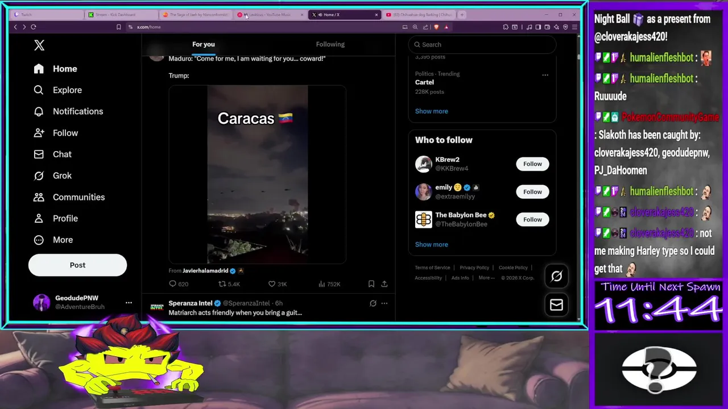This screenshot has width=728, height=409.
Task: Open the floating Messages envelope button
Action: click(556, 305)
